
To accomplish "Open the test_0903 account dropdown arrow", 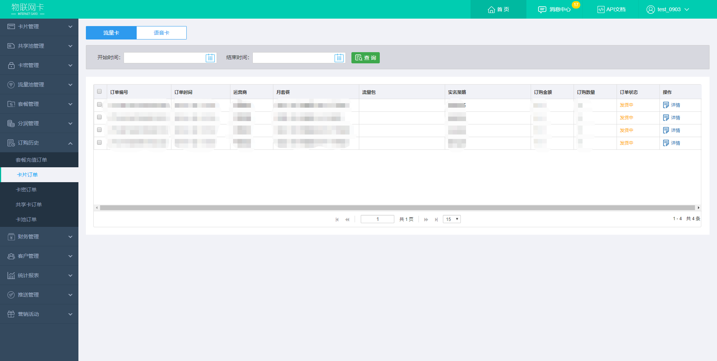I will 687,10.
